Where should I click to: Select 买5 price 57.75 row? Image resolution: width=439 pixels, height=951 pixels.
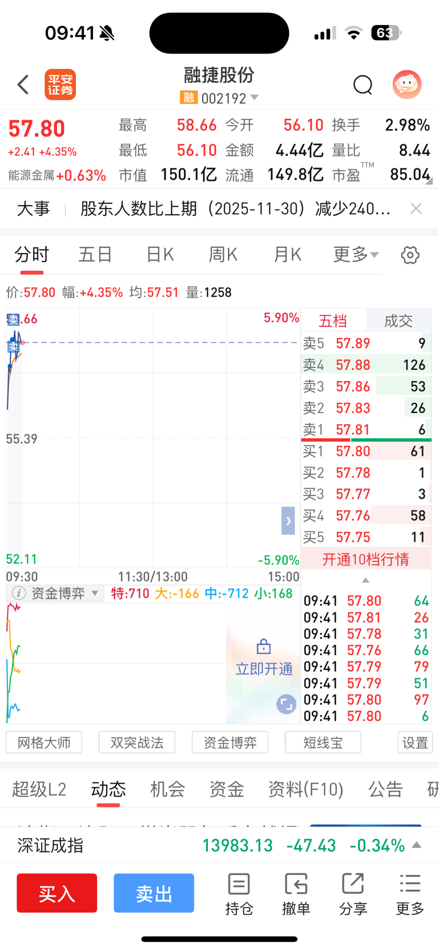point(366,537)
